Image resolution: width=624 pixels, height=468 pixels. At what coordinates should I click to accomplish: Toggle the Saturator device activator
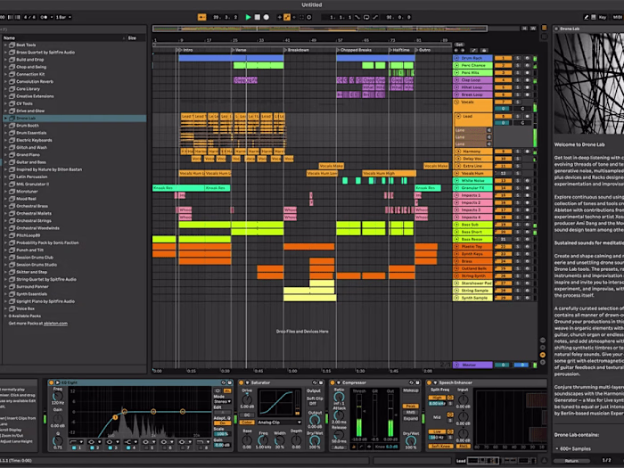tap(242, 382)
